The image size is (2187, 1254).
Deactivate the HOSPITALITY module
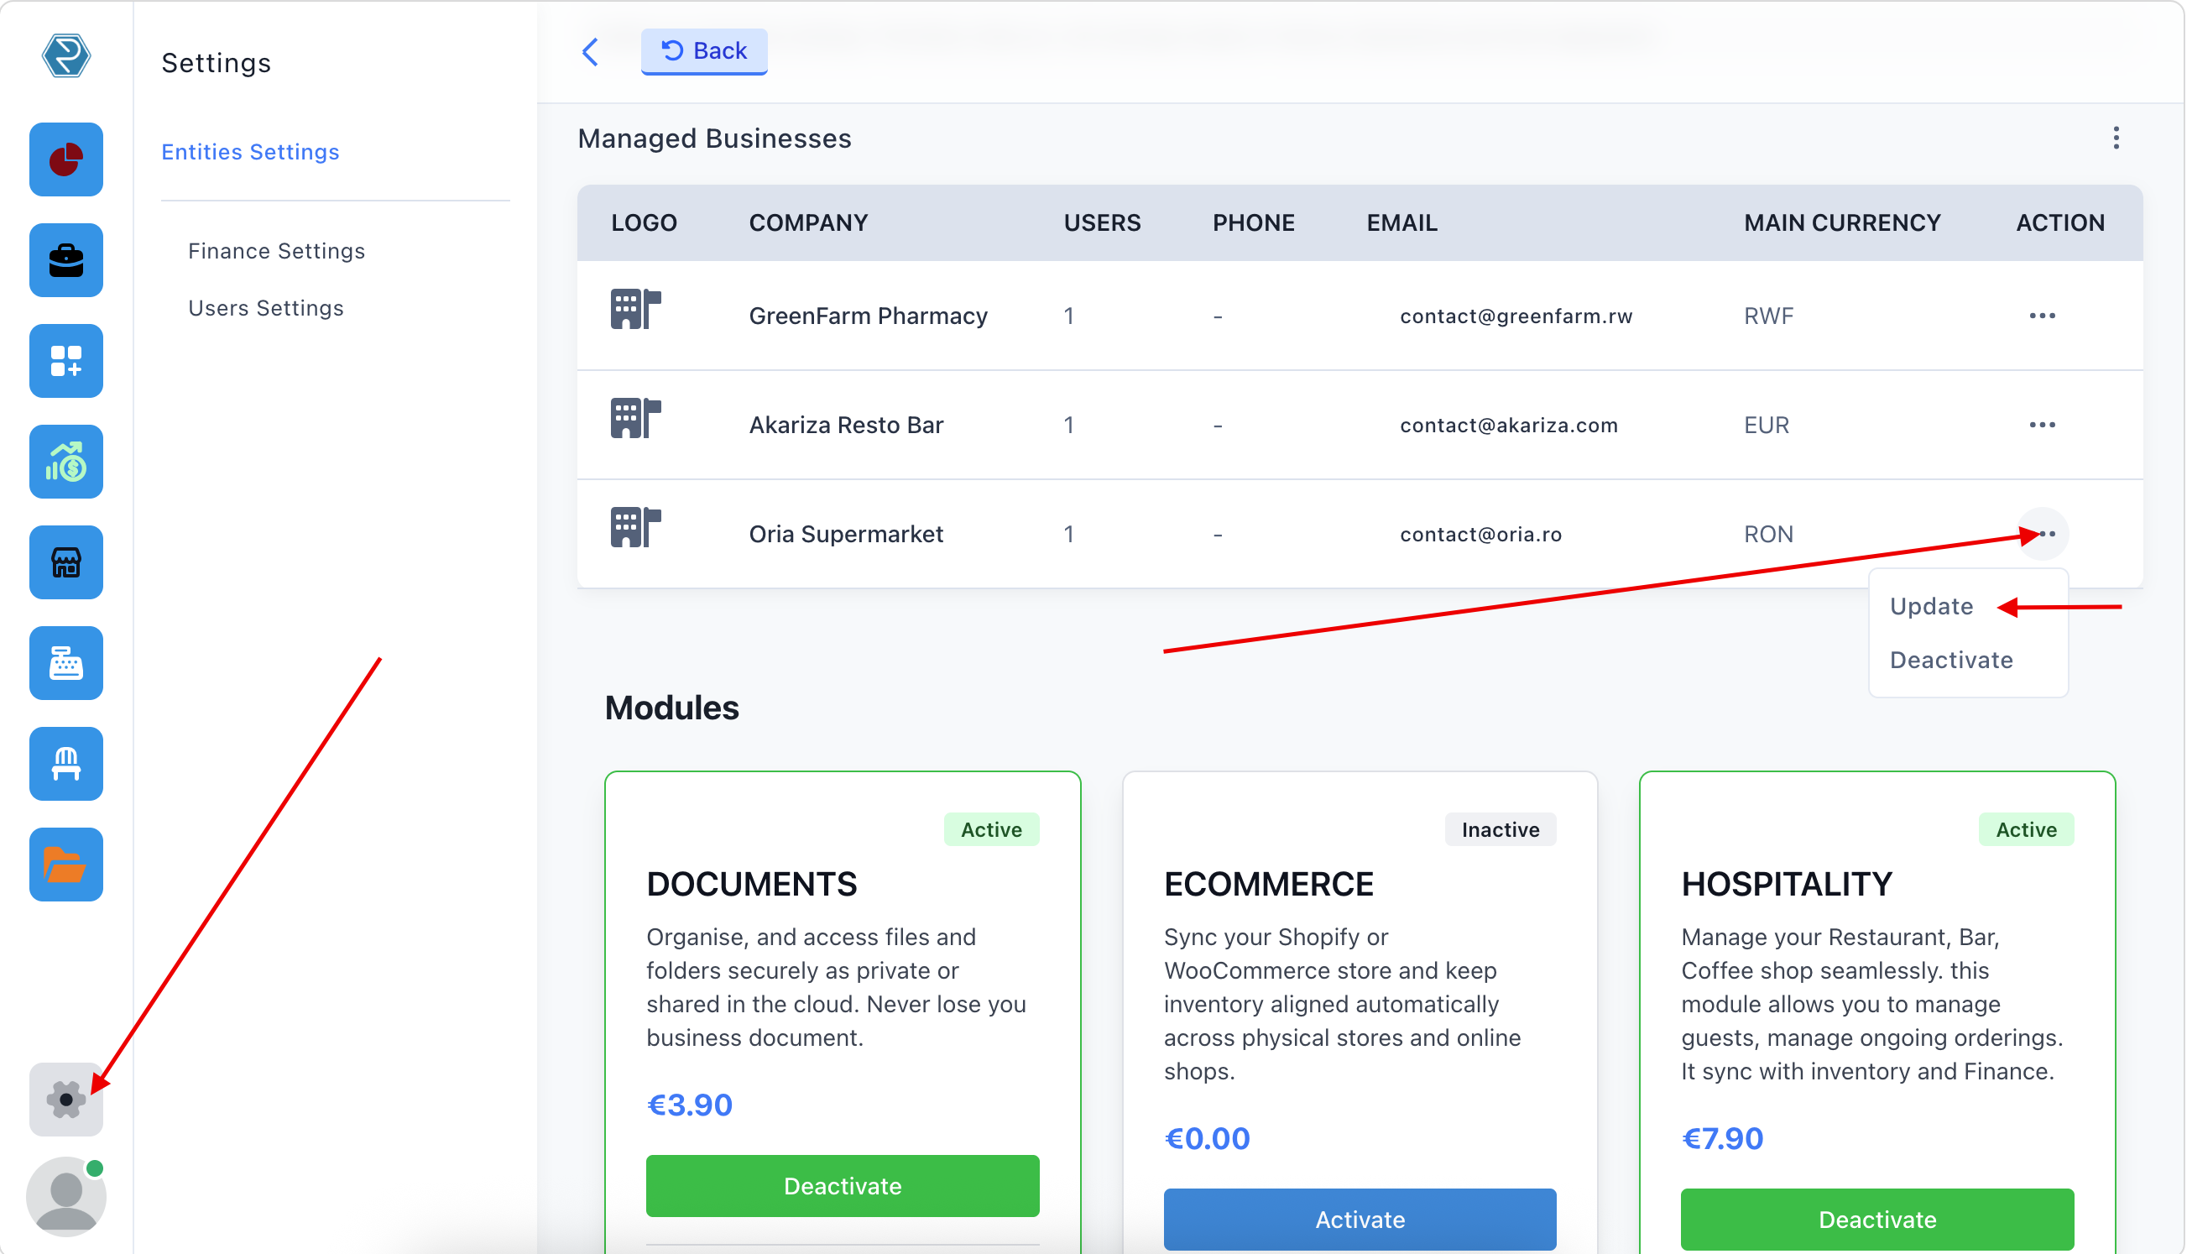pyautogui.click(x=1877, y=1219)
